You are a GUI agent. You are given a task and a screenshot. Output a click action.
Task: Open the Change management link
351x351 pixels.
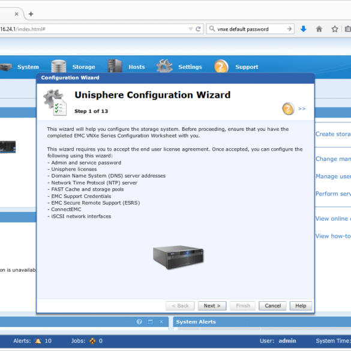[x=333, y=159]
